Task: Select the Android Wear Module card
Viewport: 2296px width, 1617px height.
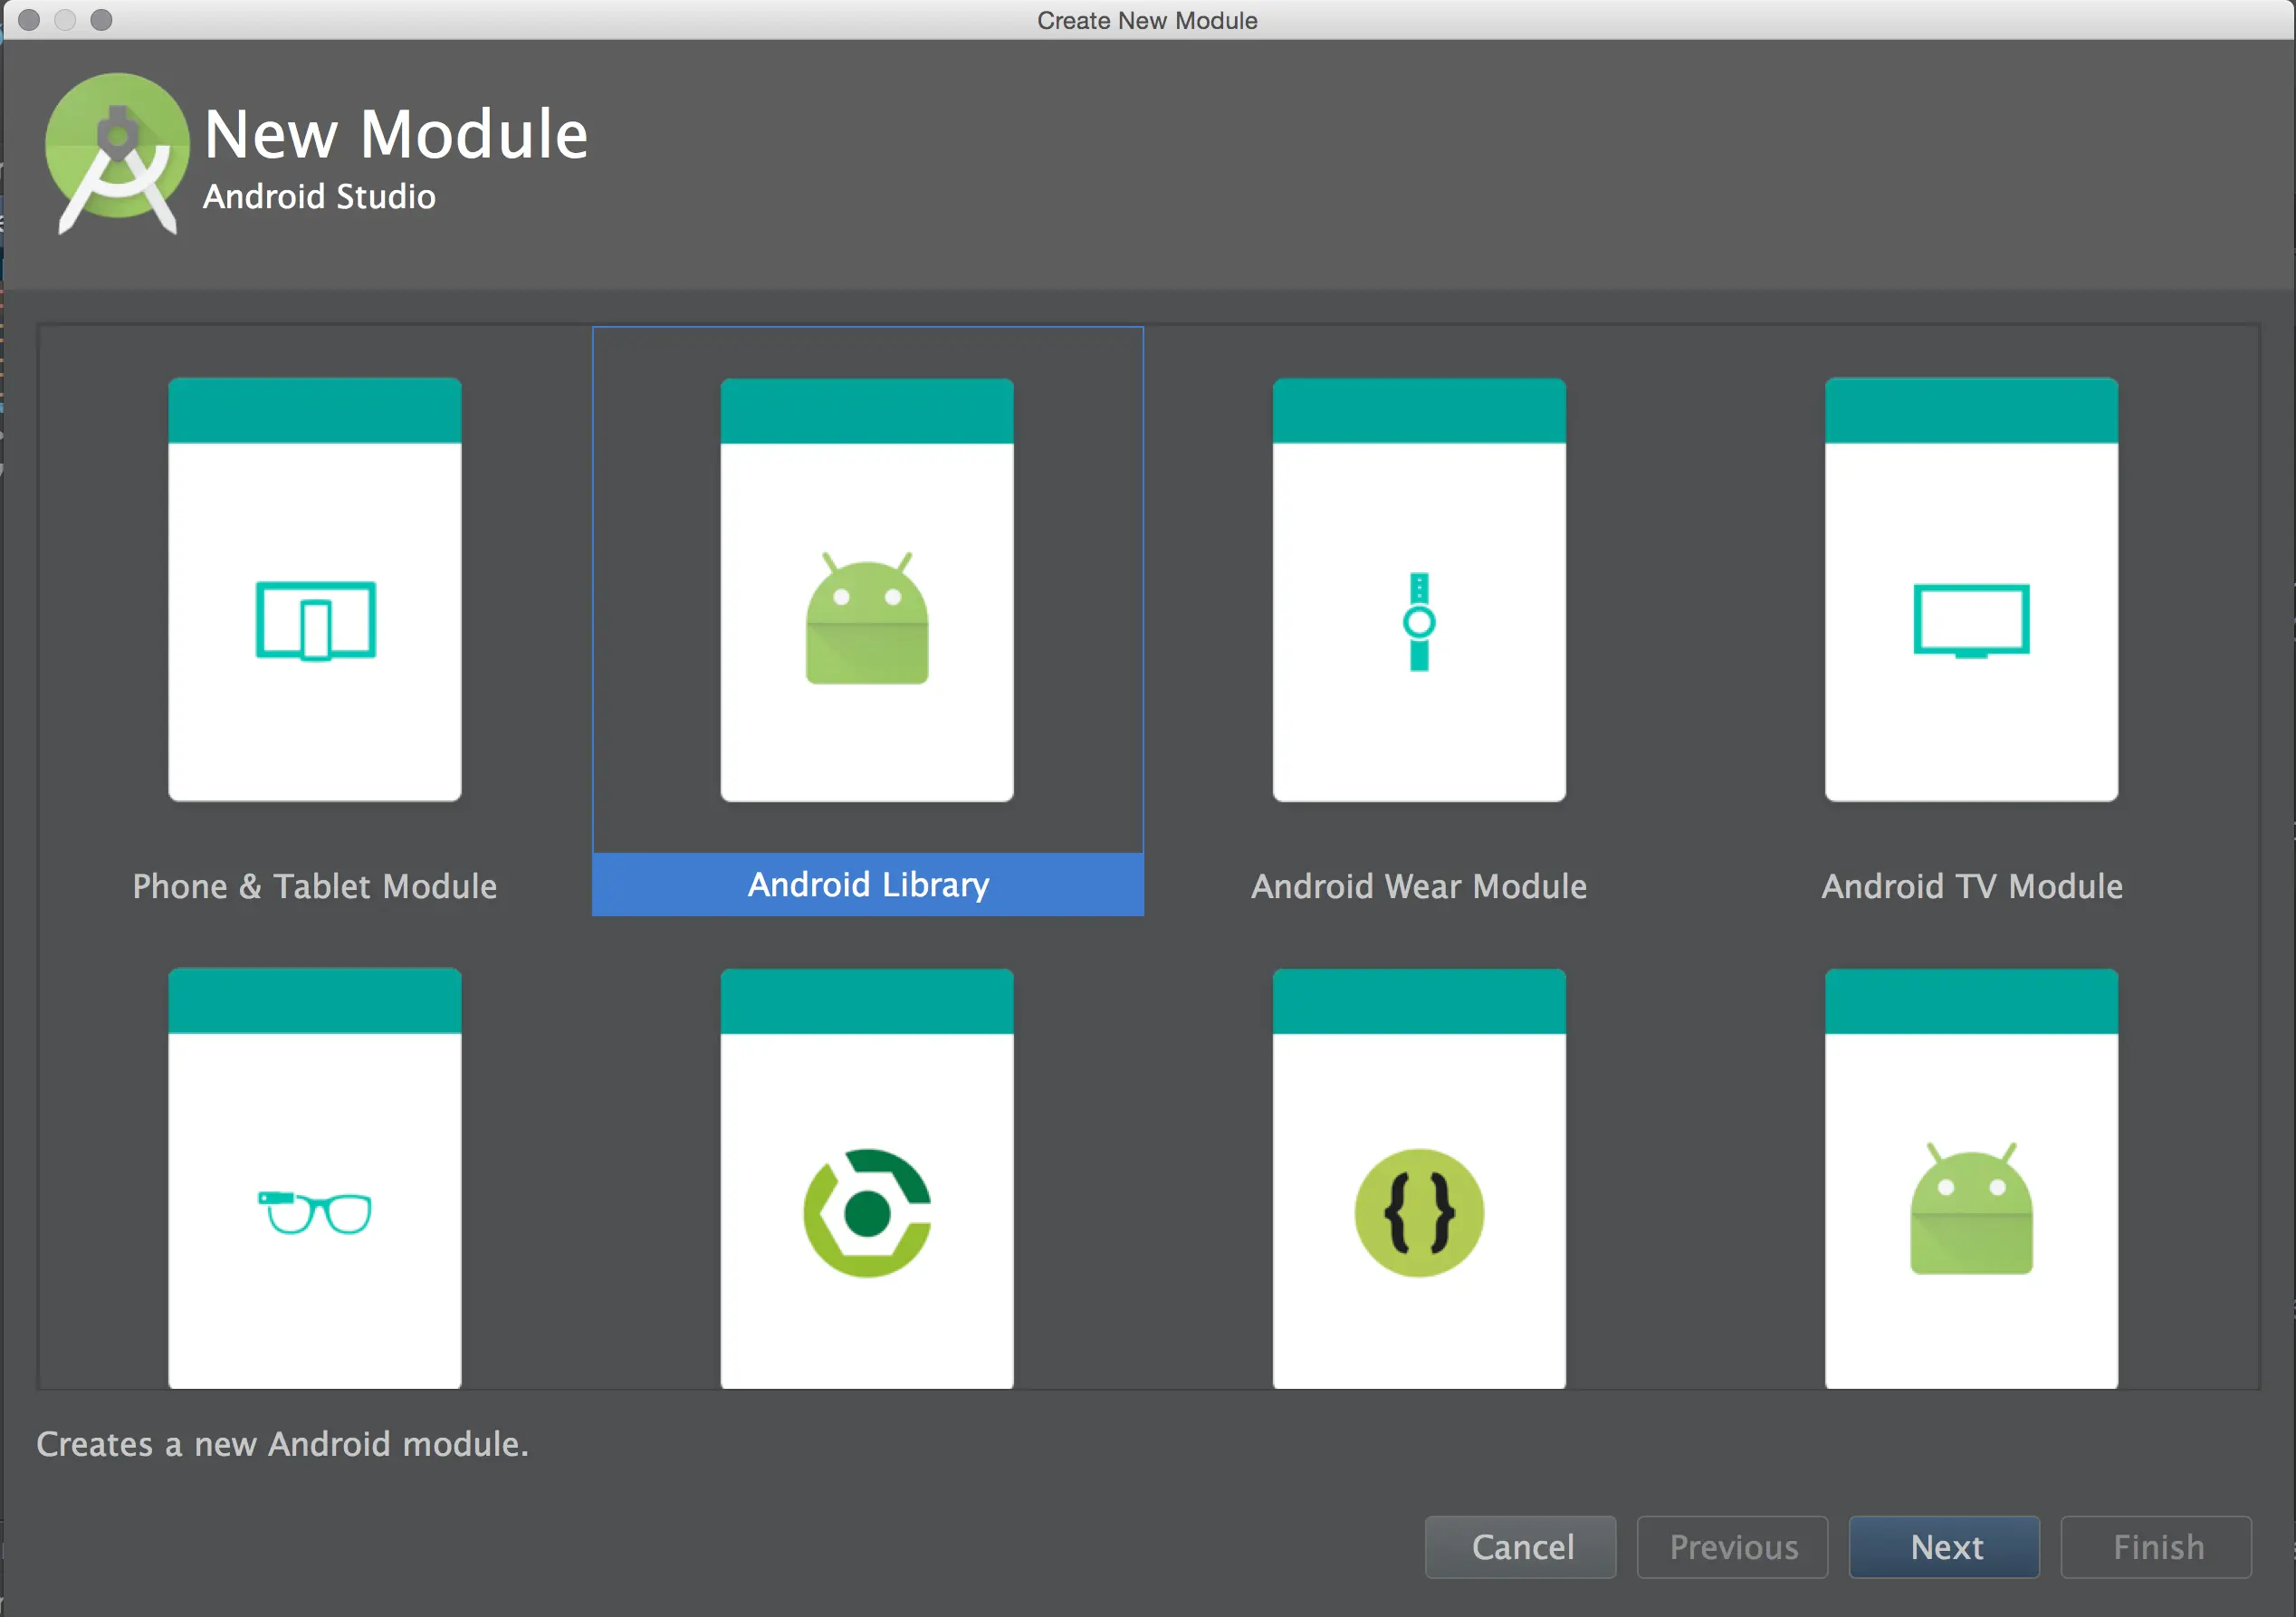Action: click(x=1418, y=590)
